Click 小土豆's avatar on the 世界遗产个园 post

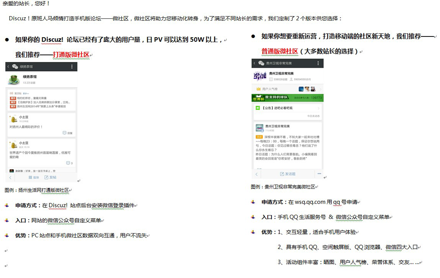pos(13,145)
